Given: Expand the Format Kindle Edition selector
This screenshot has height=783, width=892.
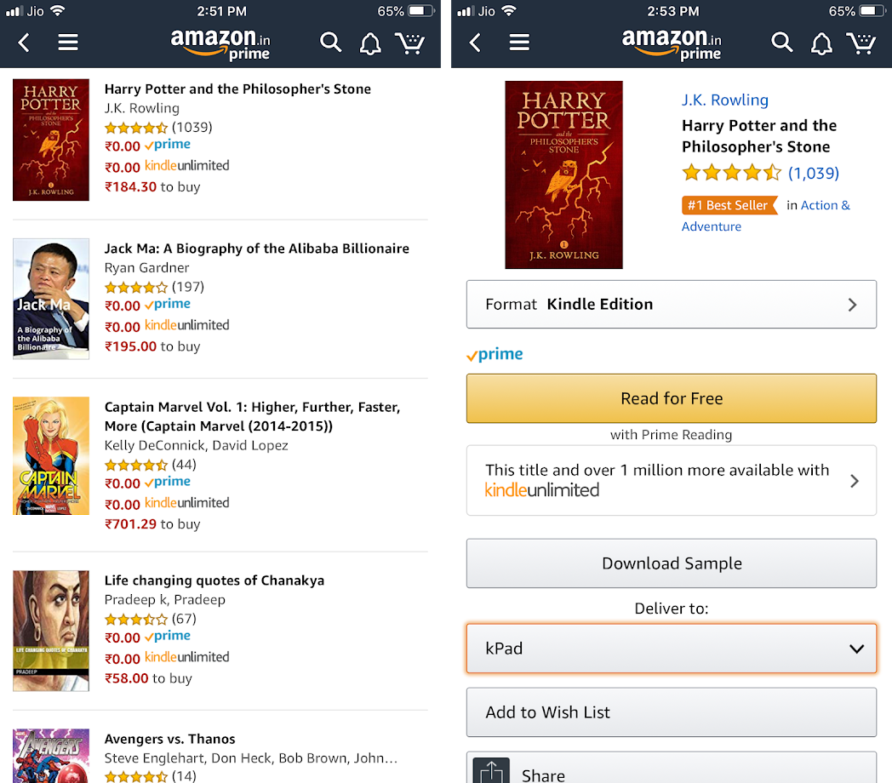Looking at the screenshot, I should click(x=671, y=305).
